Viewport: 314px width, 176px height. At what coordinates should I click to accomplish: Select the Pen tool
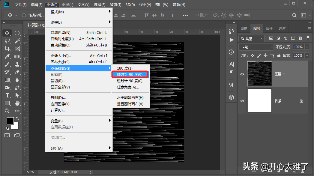pyautogui.click(x=17, y=88)
